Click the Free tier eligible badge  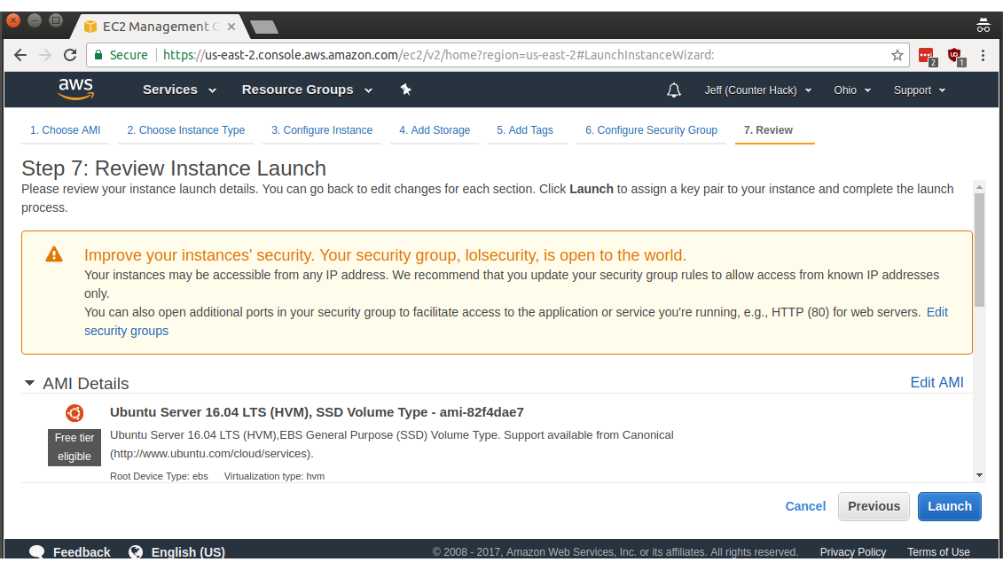[x=74, y=447]
